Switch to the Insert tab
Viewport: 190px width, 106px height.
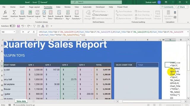(22, 7)
